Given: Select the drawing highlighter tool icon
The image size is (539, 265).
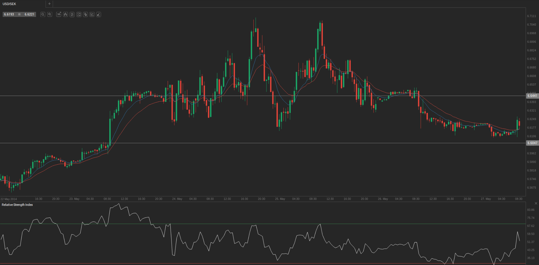Looking at the screenshot, I should (99, 14).
